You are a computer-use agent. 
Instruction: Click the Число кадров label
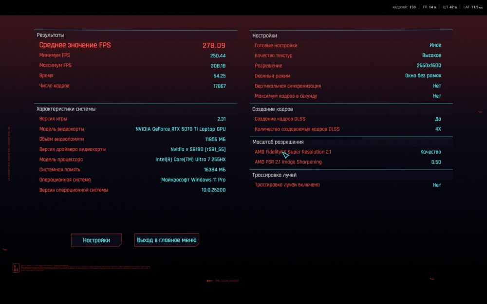tap(55, 86)
